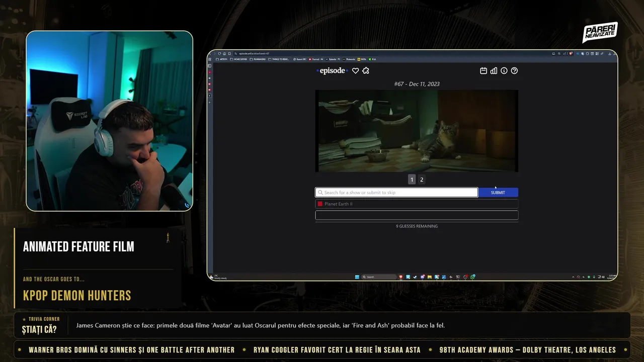Click the puzzle piece icon in the header
Screen dimensions: 644x362
[366, 71]
